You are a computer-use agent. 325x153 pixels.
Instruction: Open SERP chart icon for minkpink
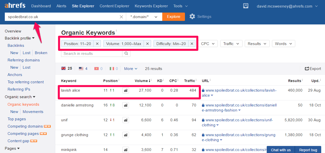pyautogui.click(x=126, y=150)
